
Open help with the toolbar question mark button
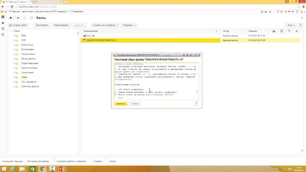tap(301, 25)
